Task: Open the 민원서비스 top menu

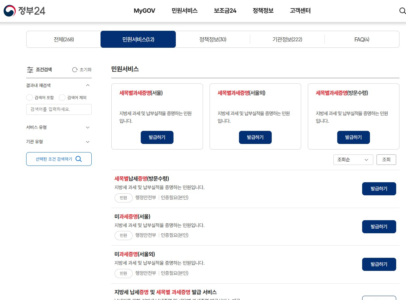Action: point(185,11)
